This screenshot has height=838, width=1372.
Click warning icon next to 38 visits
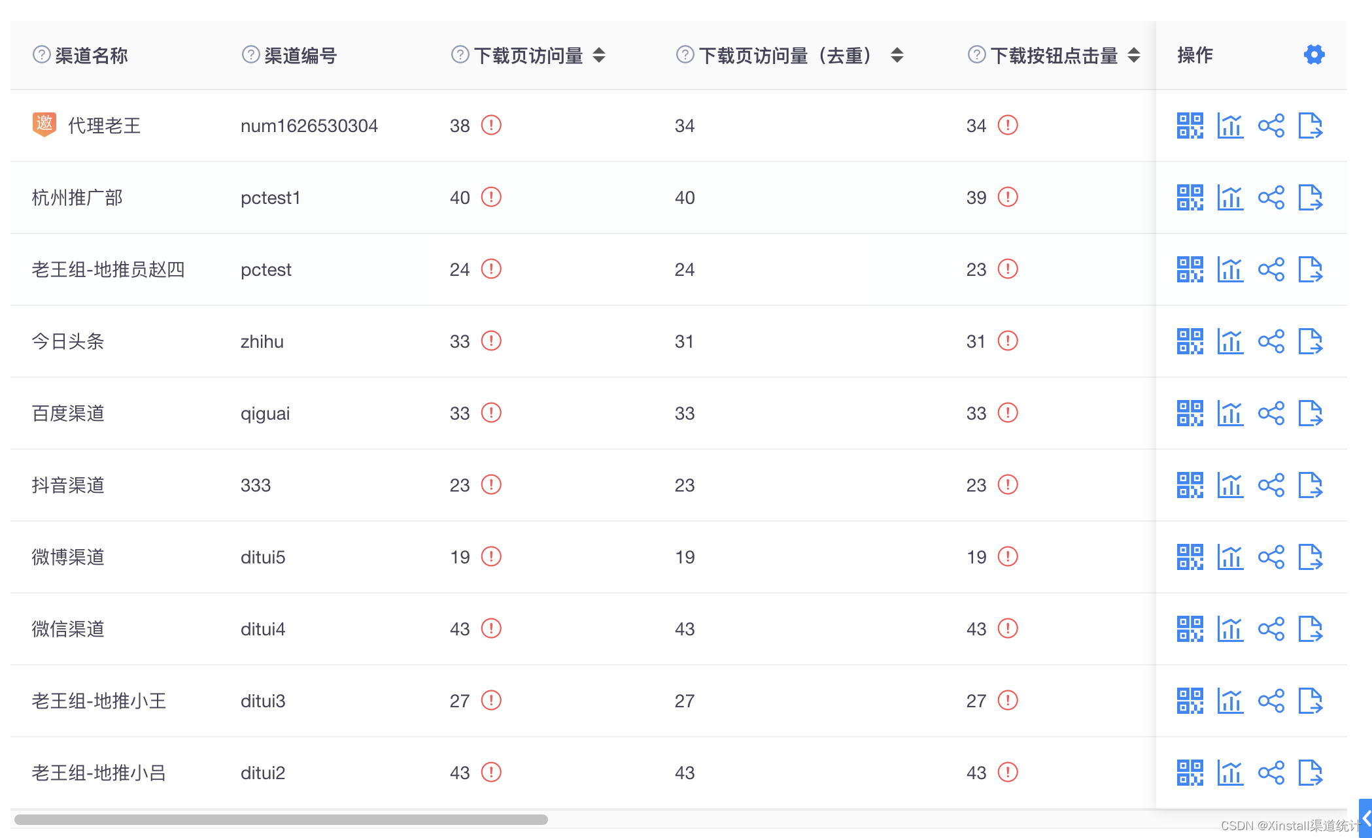tap(491, 125)
